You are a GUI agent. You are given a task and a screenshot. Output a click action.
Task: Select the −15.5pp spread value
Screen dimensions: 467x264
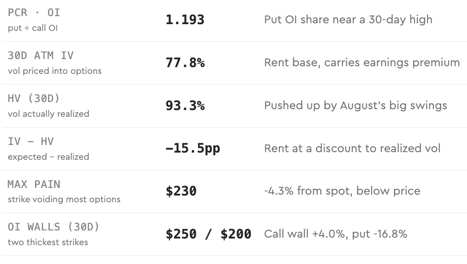[x=193, y=149]
